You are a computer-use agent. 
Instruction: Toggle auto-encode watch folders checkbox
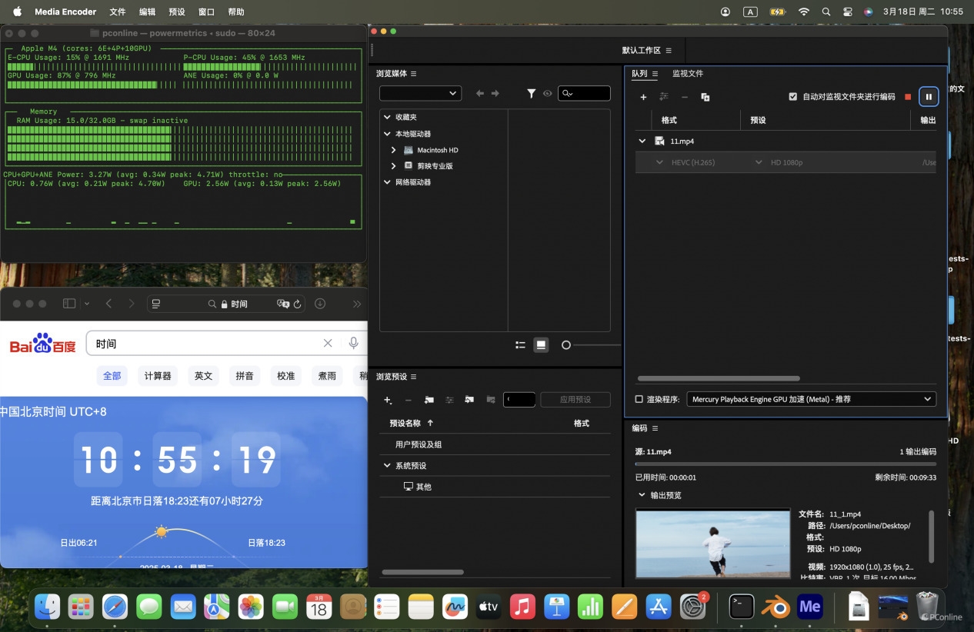pos(793,97)
